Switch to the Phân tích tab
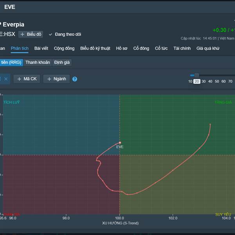This screenshot has width=235, height=235. [20, 48]
